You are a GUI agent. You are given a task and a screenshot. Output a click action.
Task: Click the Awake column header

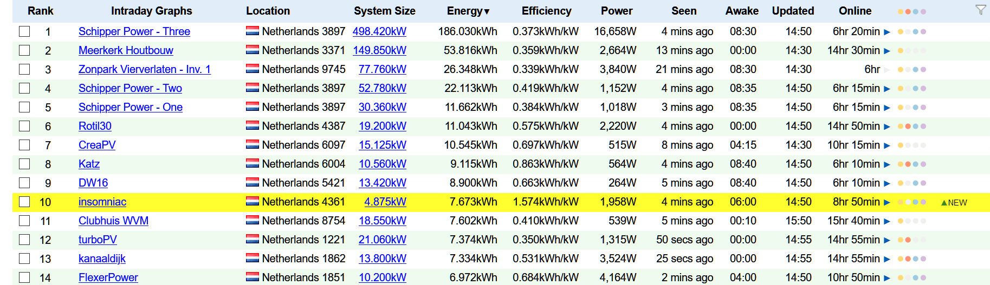[x=742, y=11]
